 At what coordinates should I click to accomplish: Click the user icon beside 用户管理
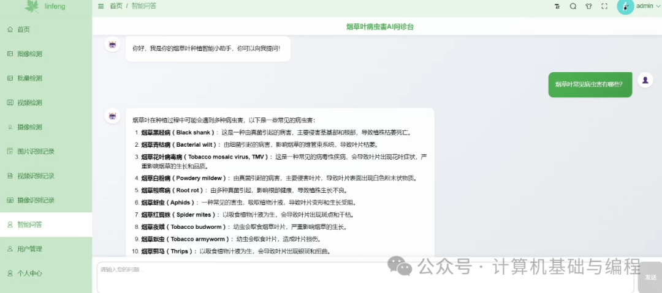[x=10, y=249]
